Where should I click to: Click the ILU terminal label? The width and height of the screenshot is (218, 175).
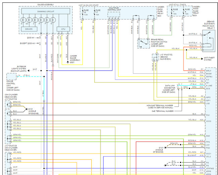pos(207,80)
